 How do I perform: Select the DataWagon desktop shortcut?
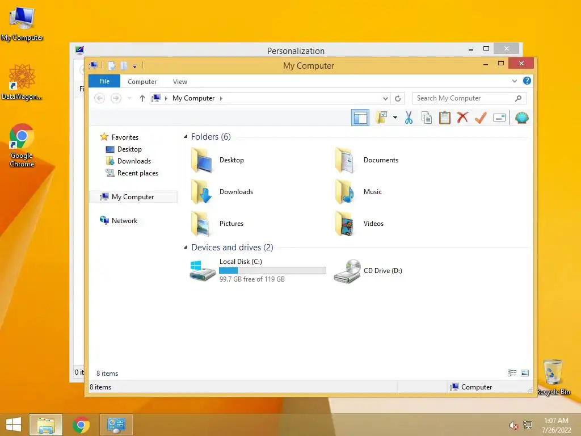22,82
